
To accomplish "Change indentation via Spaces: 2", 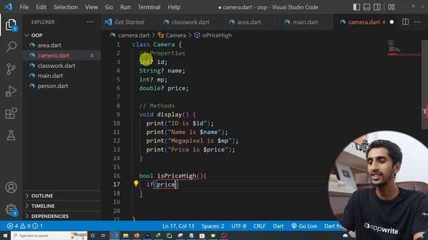I will click(x=213, y=226).
